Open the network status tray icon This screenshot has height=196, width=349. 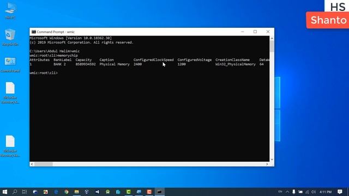(307, 192)
